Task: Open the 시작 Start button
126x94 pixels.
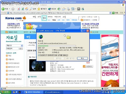Action: pos(6,92)
